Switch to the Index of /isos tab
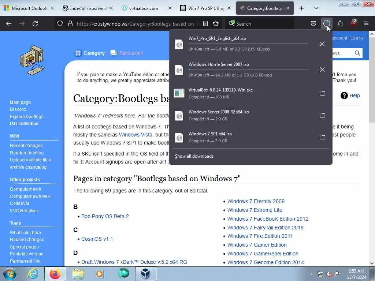375x281 pixels. (x=88, y=8)
